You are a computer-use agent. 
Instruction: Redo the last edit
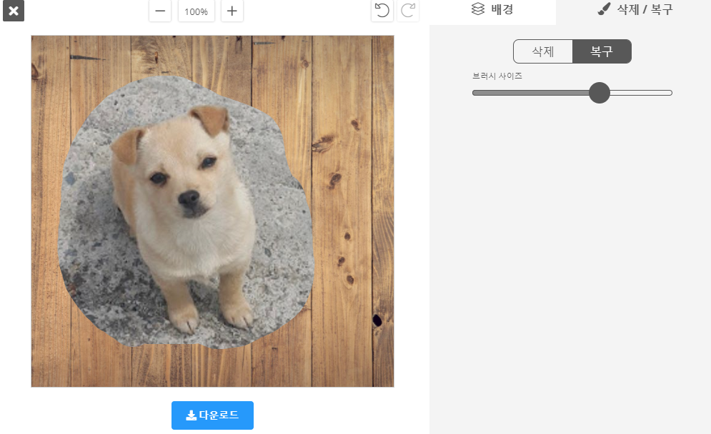[x=407, y=11]
